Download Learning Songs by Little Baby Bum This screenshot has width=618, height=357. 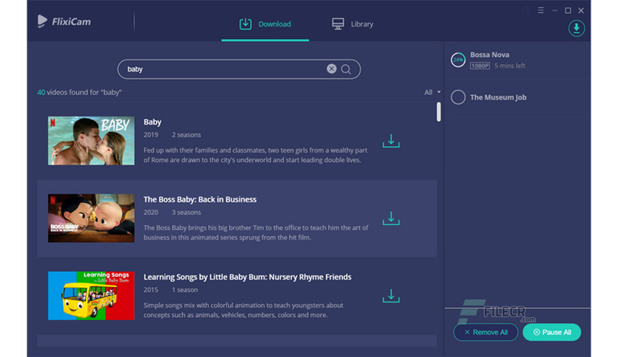[x=391, y=296]
